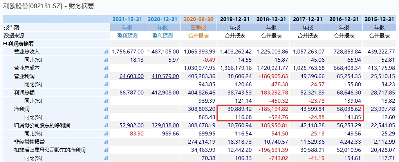Open chart icon for 归属母公司股东的净利润 row

(106, 125)
